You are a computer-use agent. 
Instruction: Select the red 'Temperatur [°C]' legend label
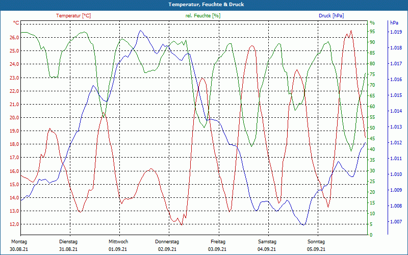[x=73, y=16]
